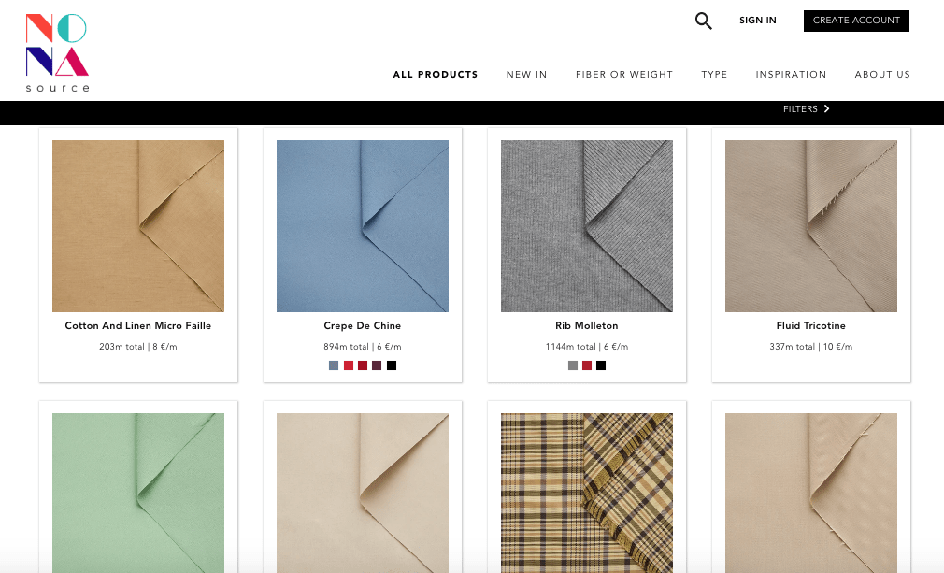Viewport: 944px width, 573px height.
Task: Click the Rib Molleton product title
Action: [x=586, y=326]
